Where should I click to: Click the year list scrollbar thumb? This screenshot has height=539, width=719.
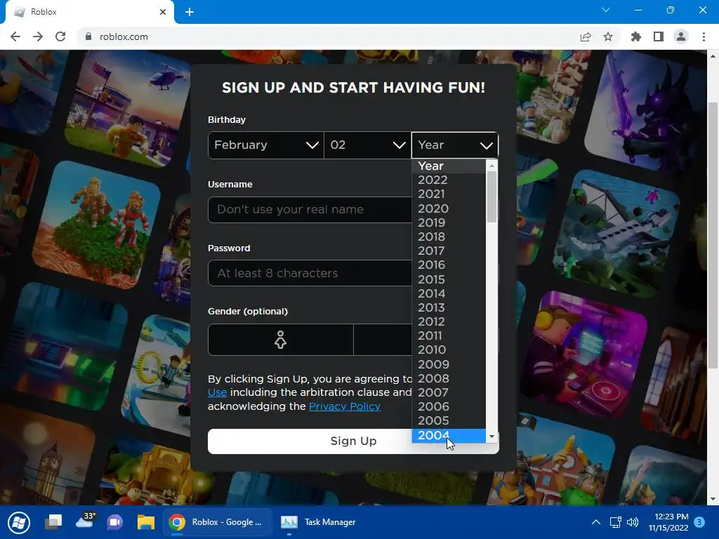coord(492,197)
